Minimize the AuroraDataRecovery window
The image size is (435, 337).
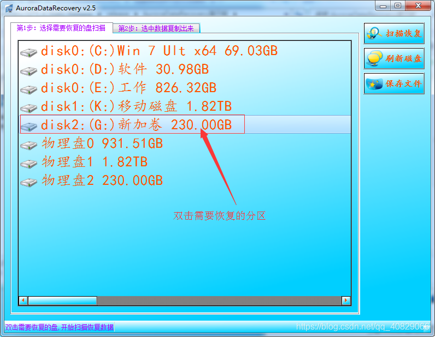pos(383,5)
